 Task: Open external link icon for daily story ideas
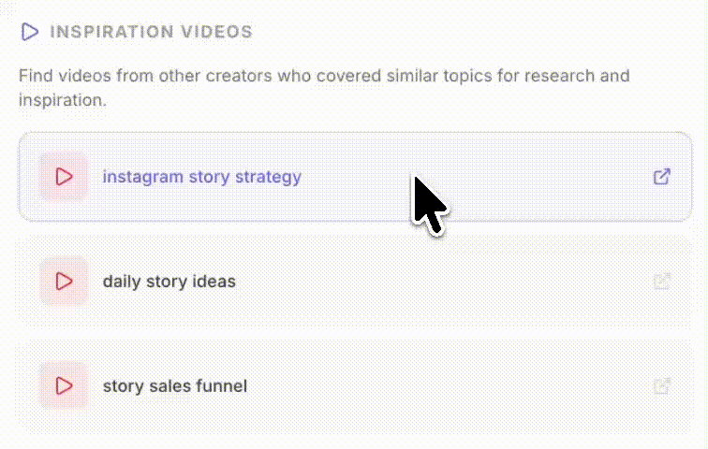tap(662, 281)
